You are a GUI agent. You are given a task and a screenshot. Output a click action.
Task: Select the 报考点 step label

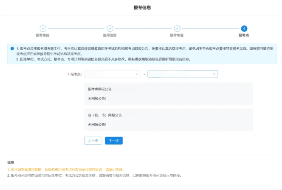tap(244, 35)
